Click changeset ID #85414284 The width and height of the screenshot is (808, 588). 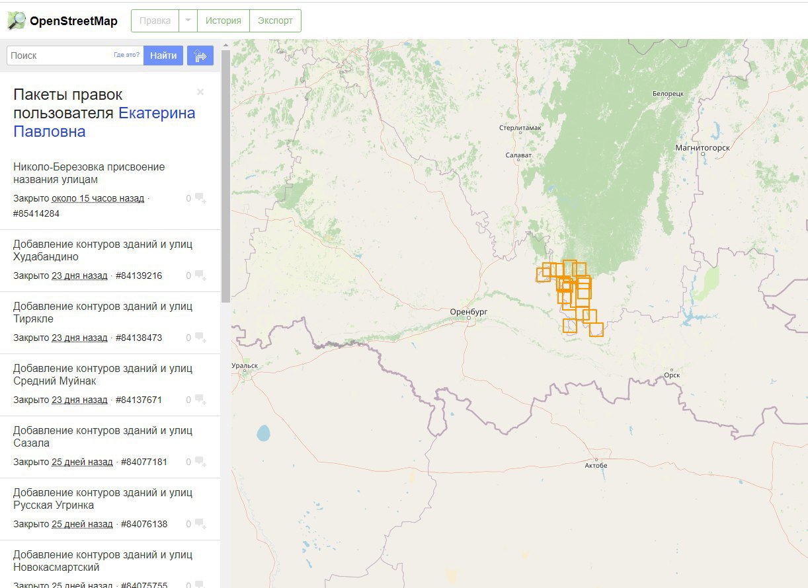click(x=36, y=213)
